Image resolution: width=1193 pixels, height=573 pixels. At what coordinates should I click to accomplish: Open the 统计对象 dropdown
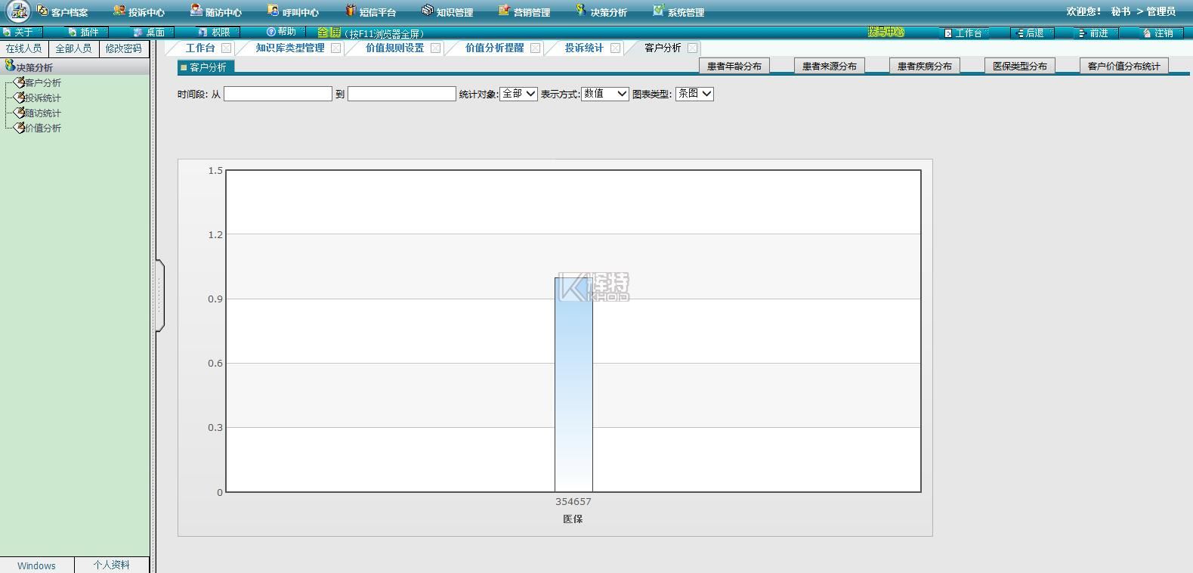(x=518, y=94)
